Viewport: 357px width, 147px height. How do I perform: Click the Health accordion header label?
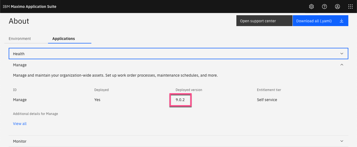(x=19, y=54)
